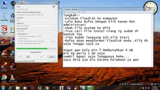Open Notepad Edit menu
Viewport: 160px width, 90px height.
tap(69, 12)
